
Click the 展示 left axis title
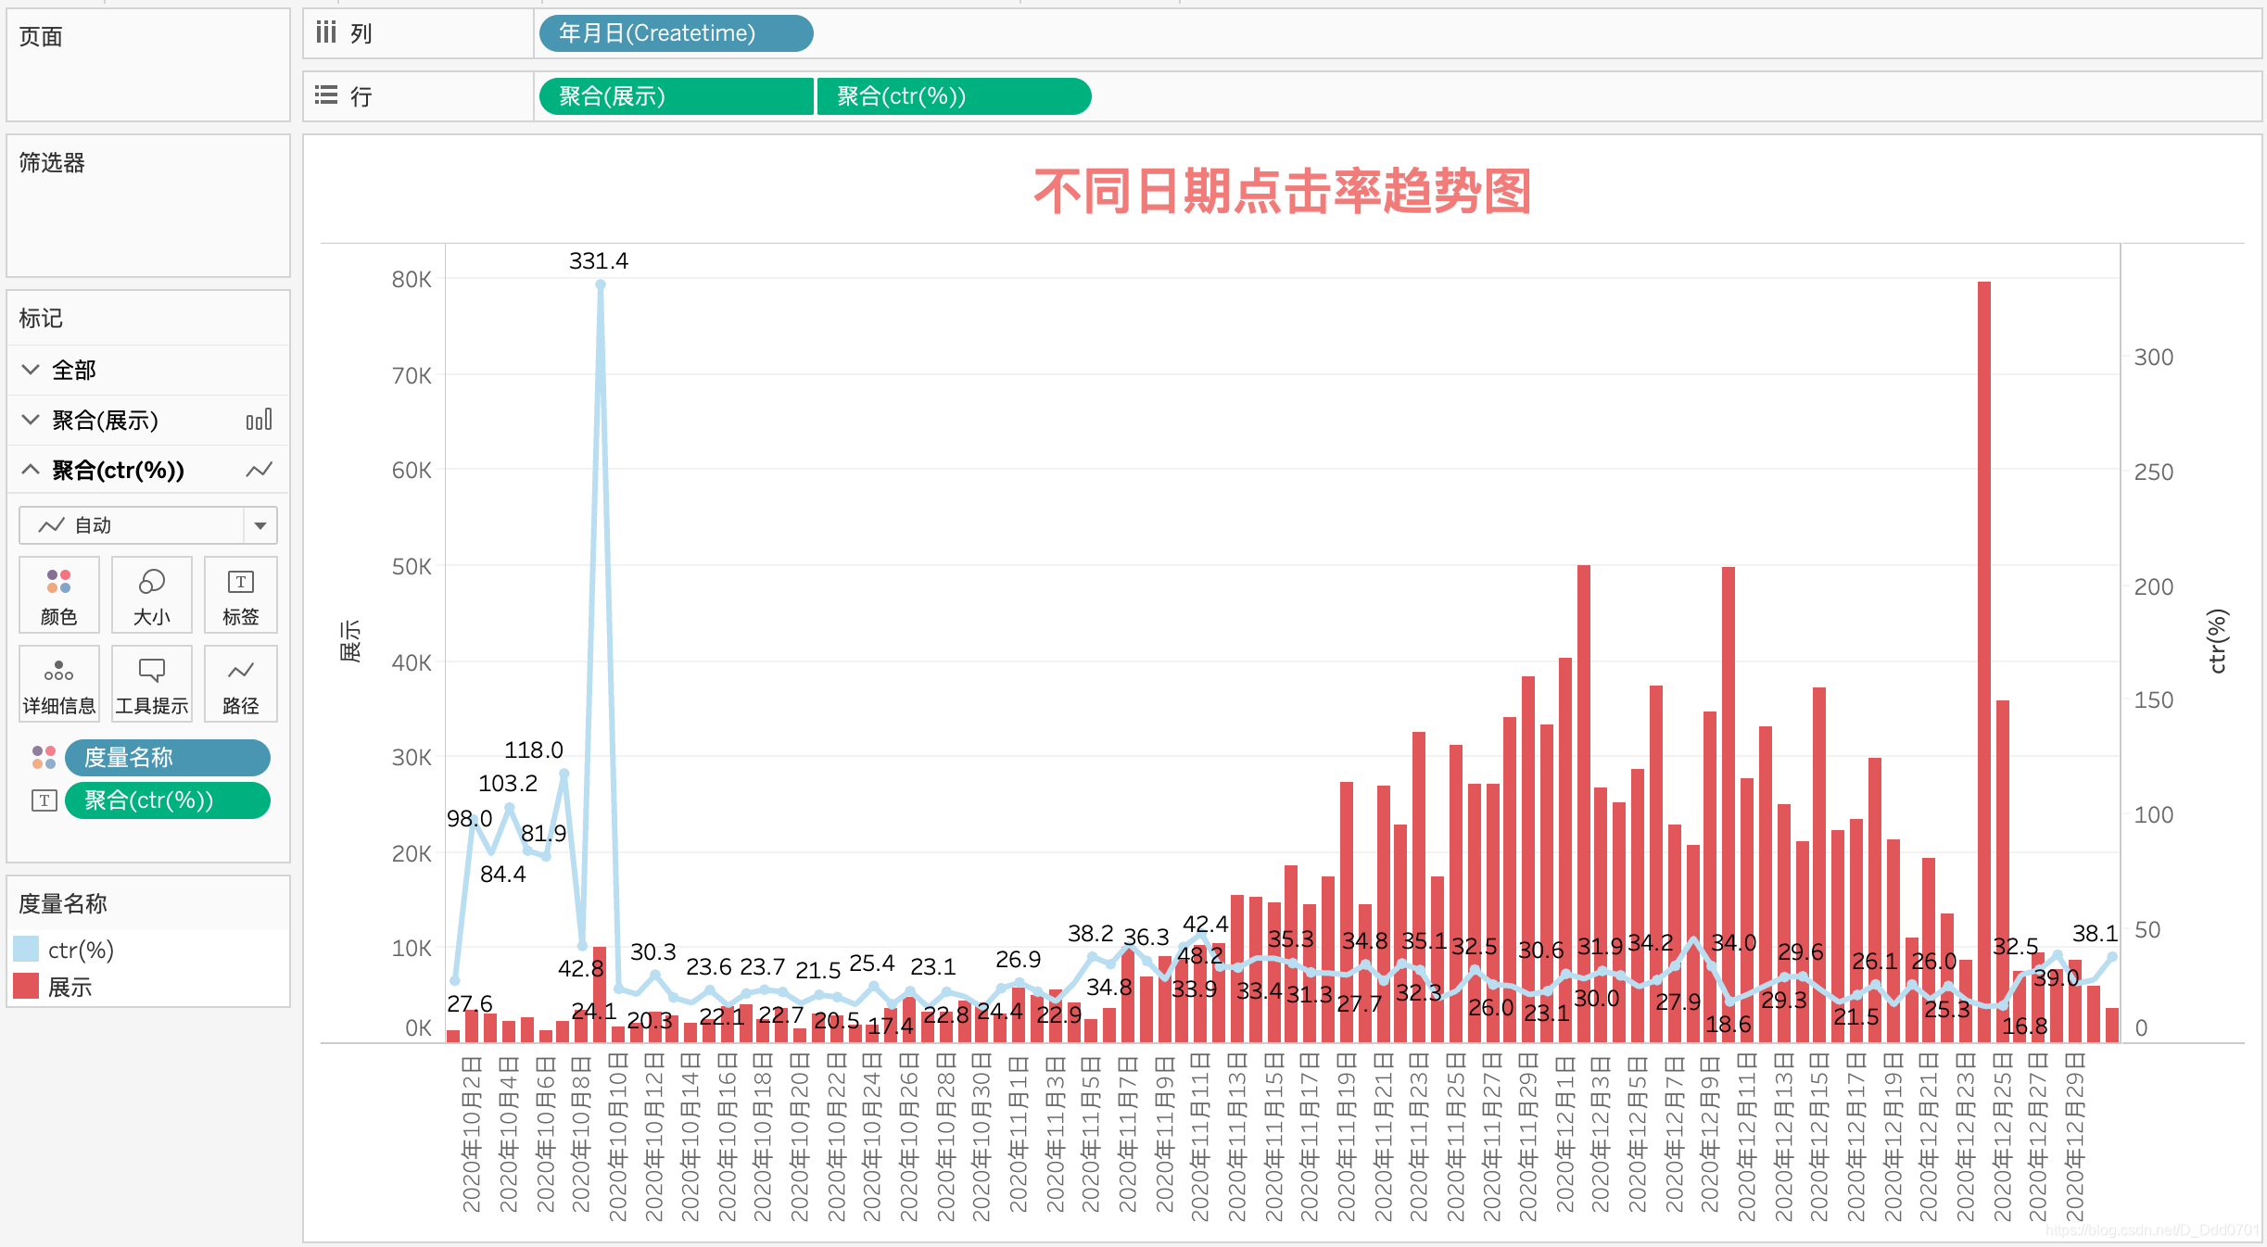click(349, 641)
